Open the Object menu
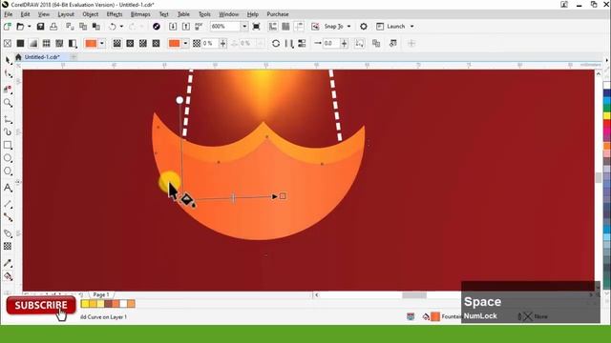 91,14
